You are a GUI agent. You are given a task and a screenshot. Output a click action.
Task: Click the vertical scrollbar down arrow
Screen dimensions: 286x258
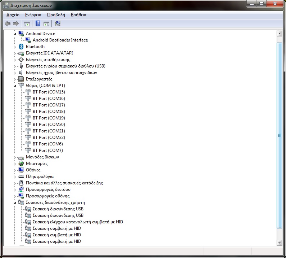pyautogui.click(x=279, y=242)
